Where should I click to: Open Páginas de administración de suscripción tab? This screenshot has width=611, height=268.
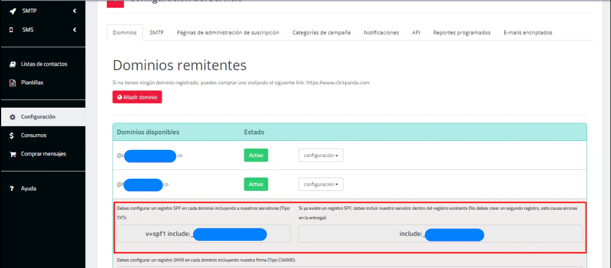coord(228,33)
